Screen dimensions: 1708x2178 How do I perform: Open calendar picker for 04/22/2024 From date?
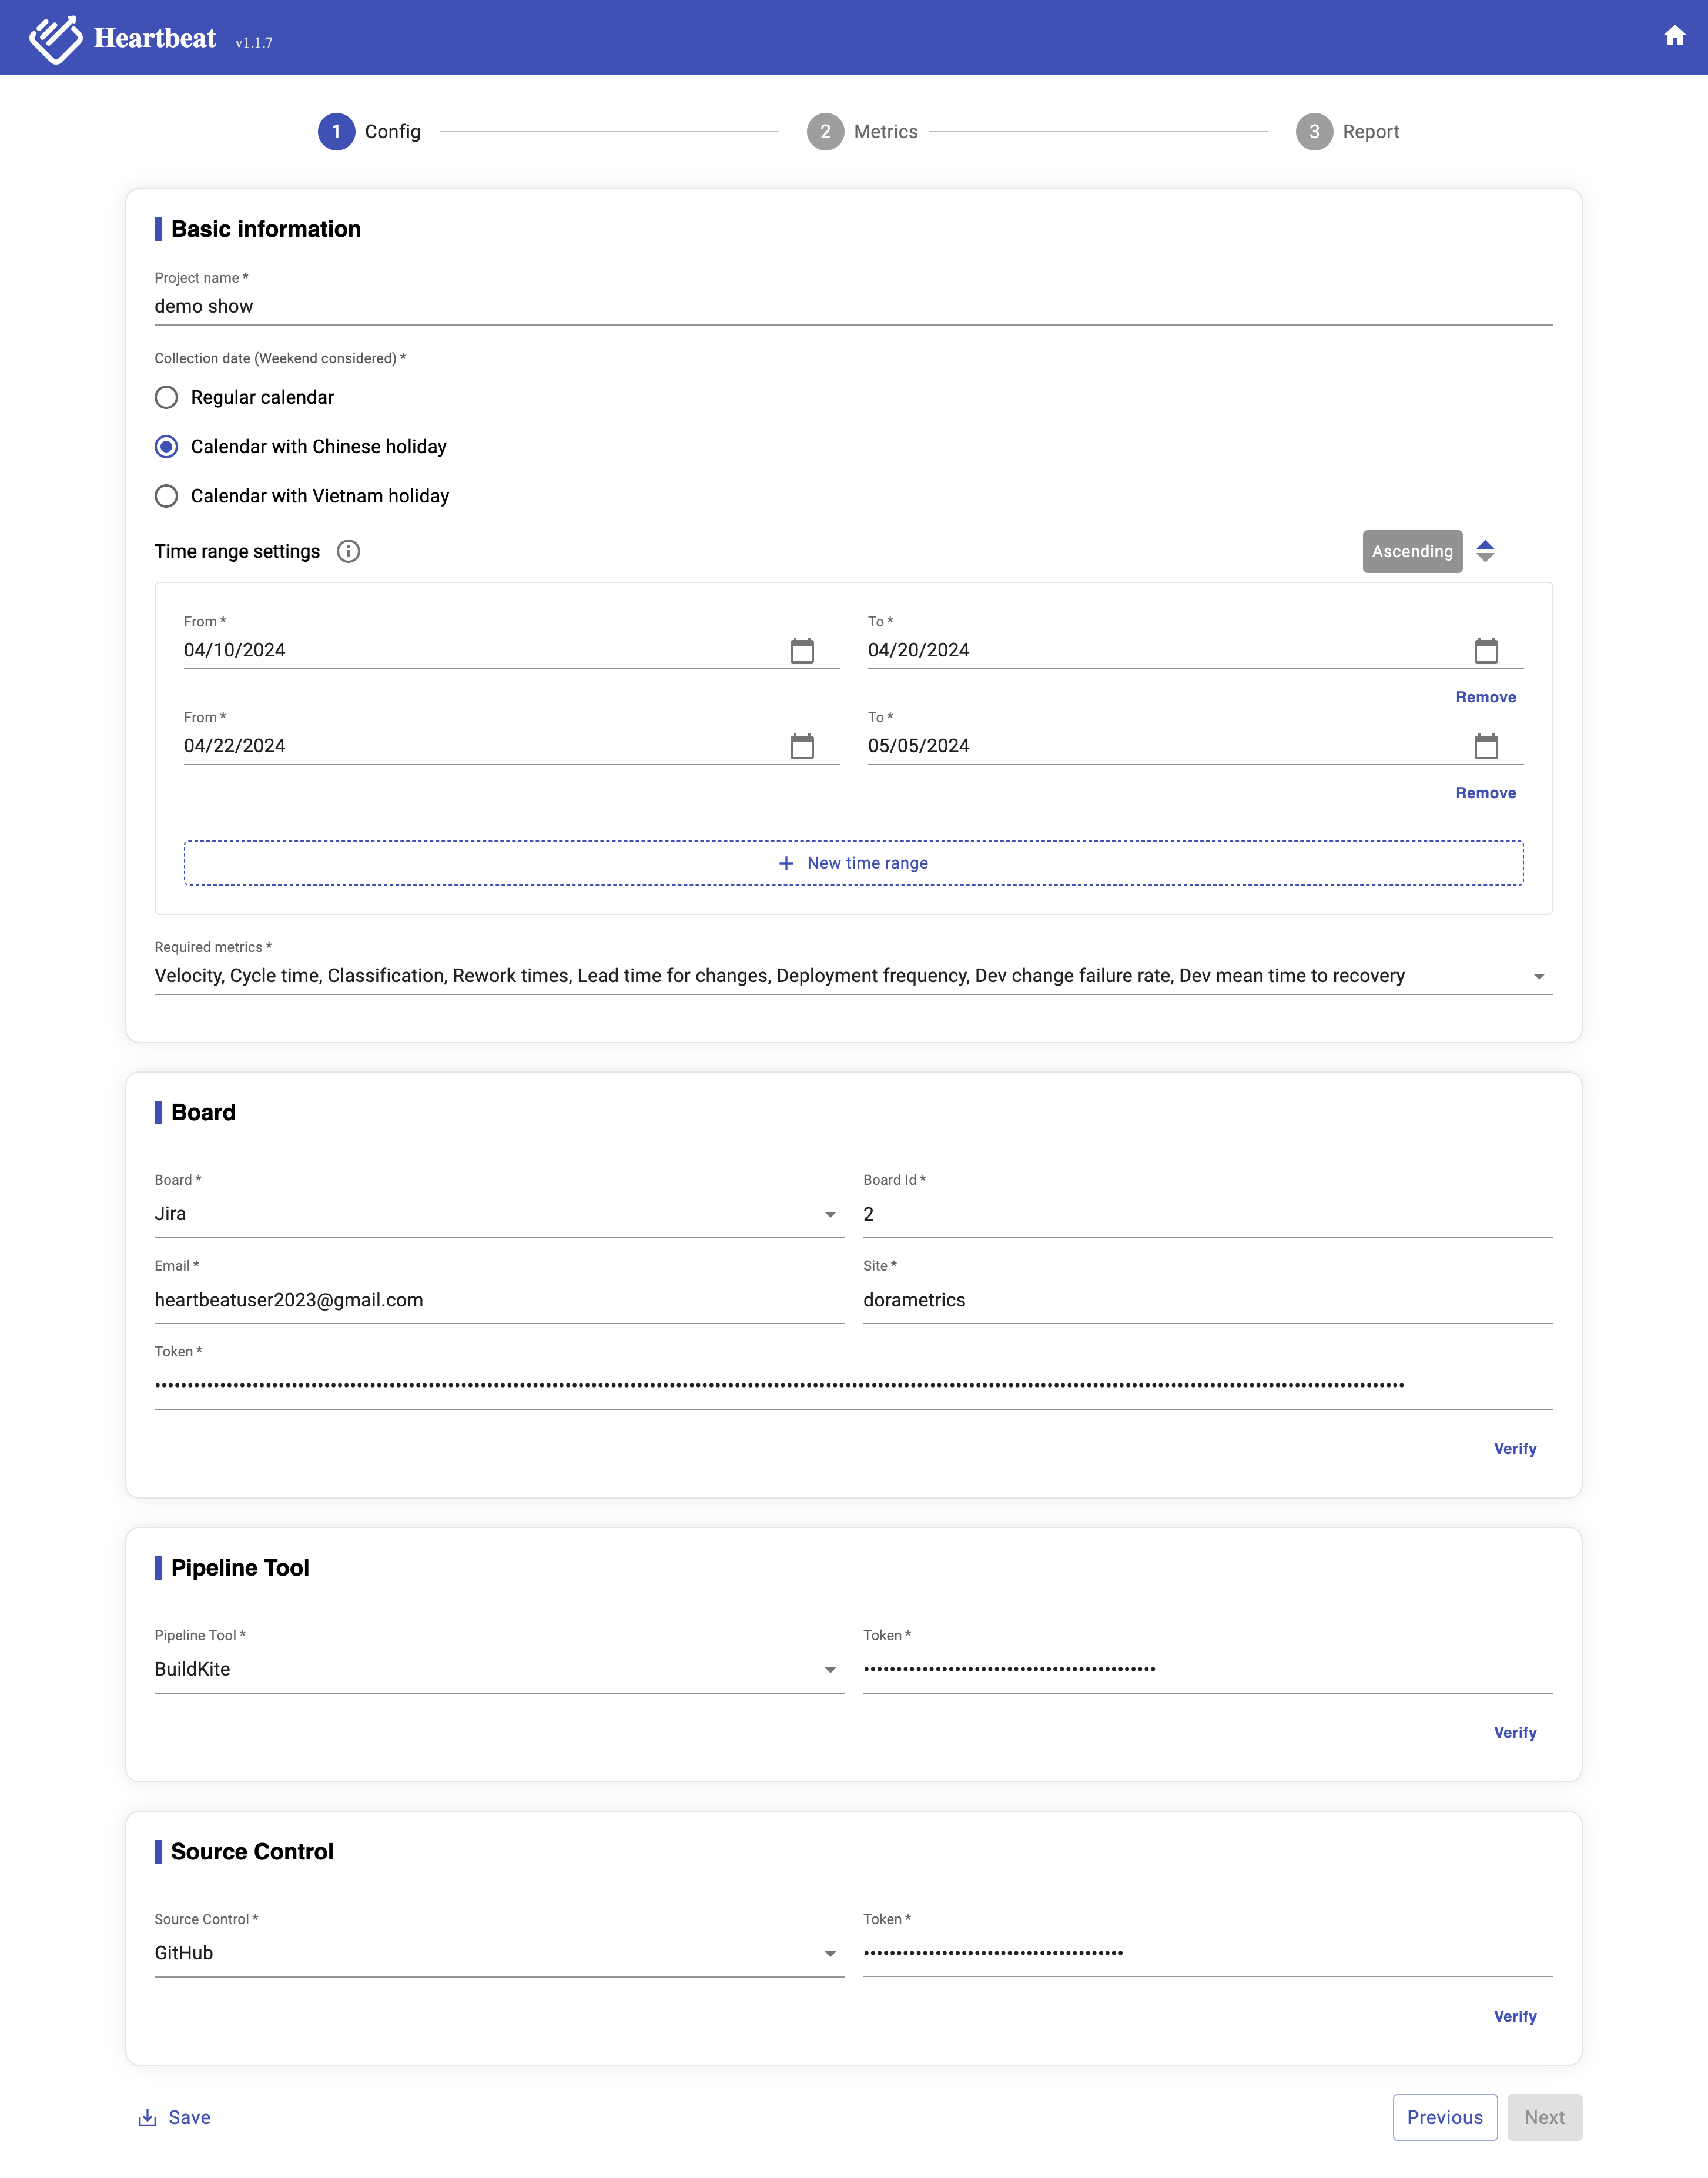801,747
